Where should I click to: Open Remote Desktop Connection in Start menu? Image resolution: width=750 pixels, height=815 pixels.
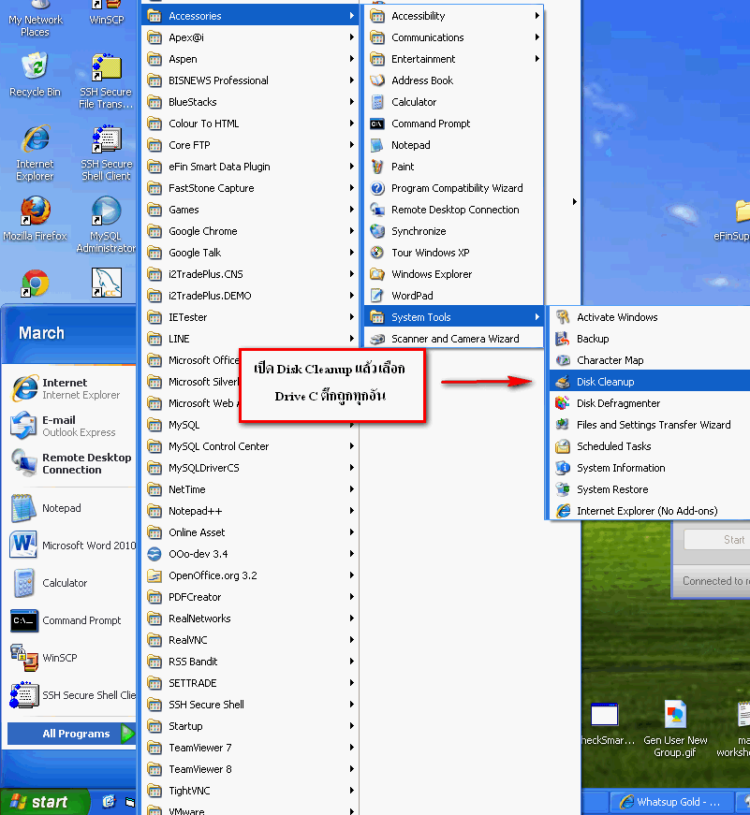[72, 463]
